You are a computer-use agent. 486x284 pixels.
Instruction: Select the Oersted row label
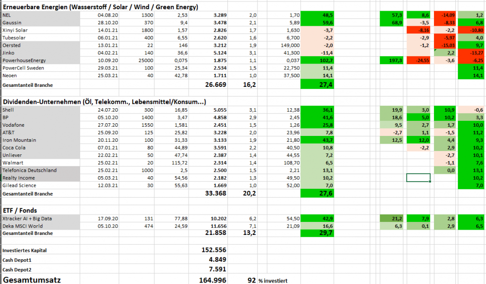coord(41,45)
